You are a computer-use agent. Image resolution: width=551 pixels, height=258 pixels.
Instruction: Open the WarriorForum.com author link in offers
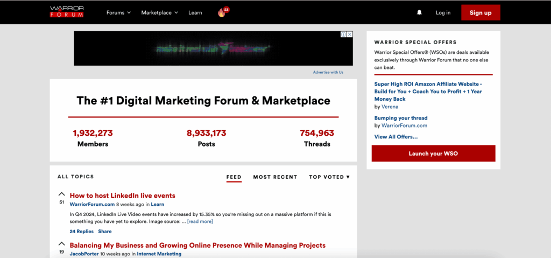point(405,125)
